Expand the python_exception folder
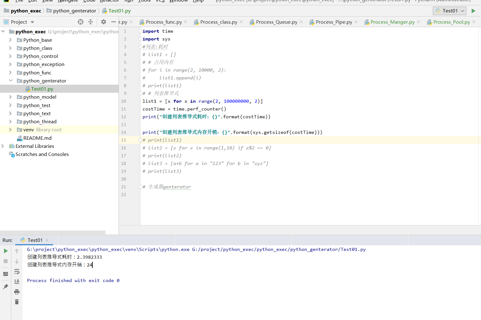The height and width of the screenshot is (320, 481). tap(11, 64)
